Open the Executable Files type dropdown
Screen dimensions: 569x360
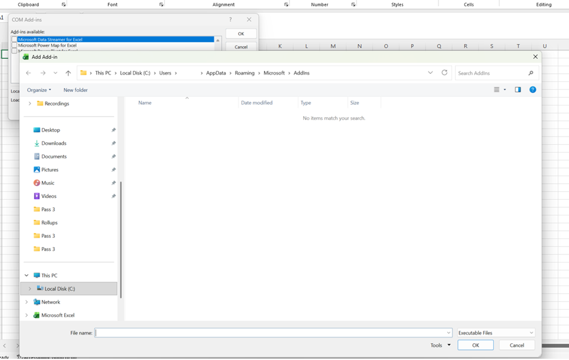(496, 333)
